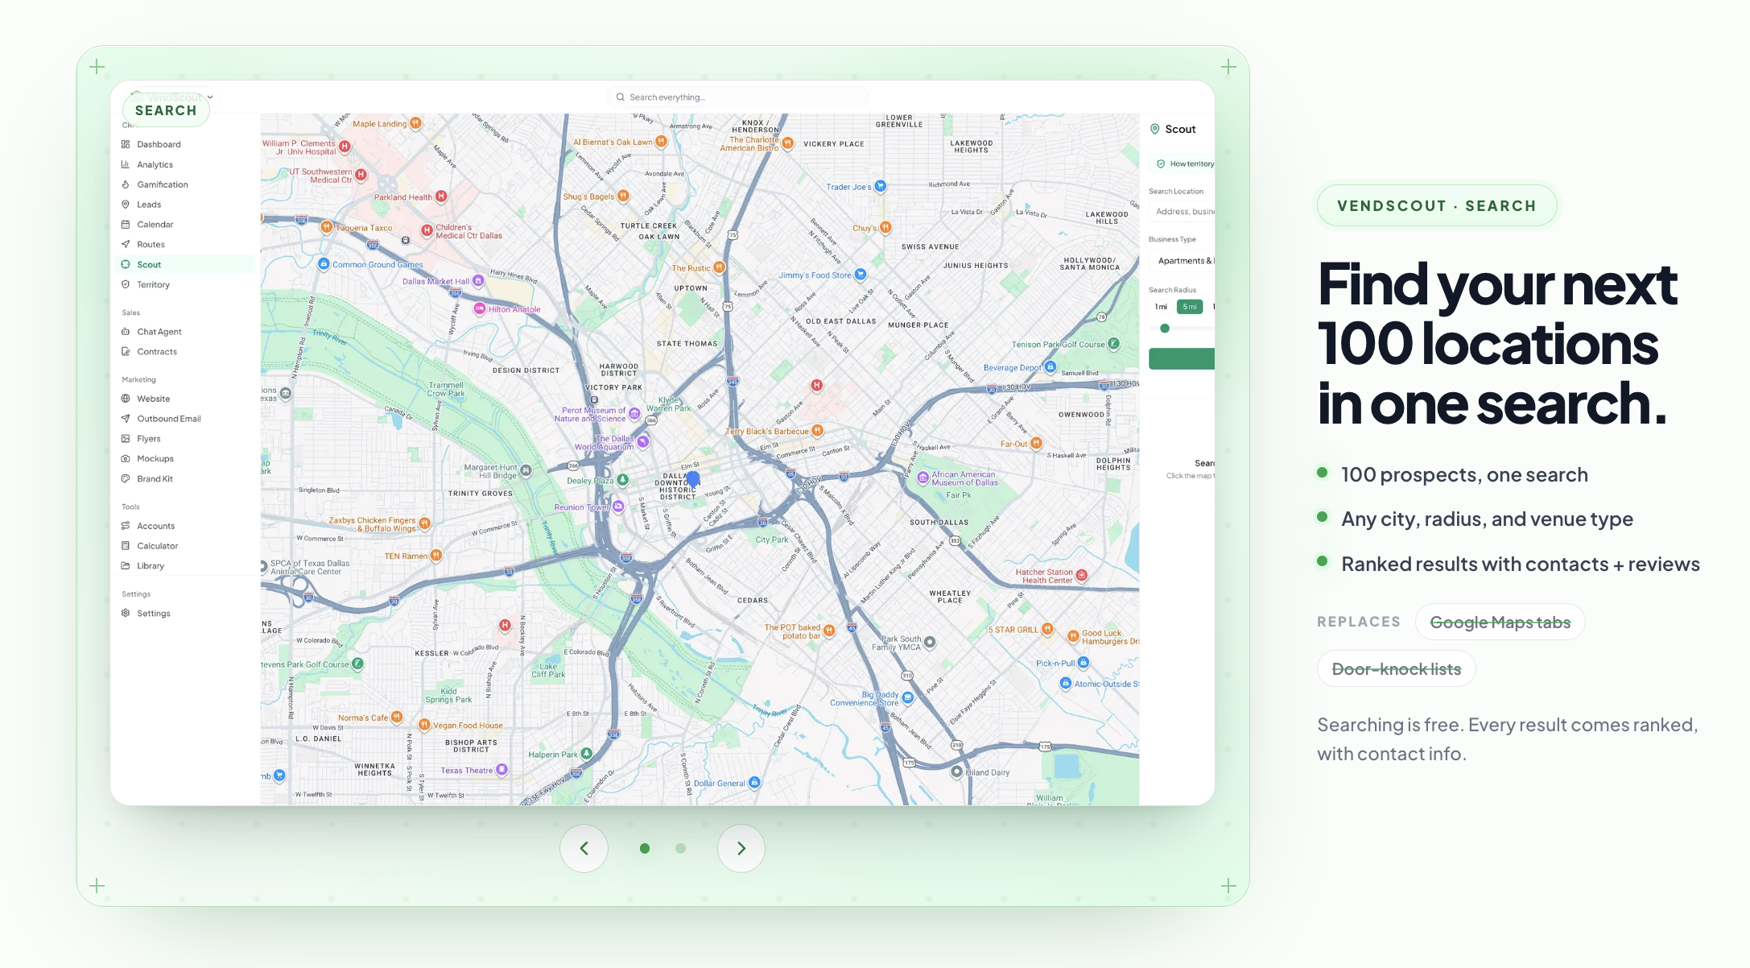Click the Google Maps tabs struck-through chip
Viewport: 1750px width, 968px height.
click(1500, 623)
